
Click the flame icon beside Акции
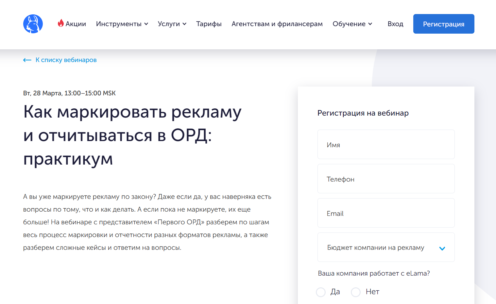tap(61, 23)
